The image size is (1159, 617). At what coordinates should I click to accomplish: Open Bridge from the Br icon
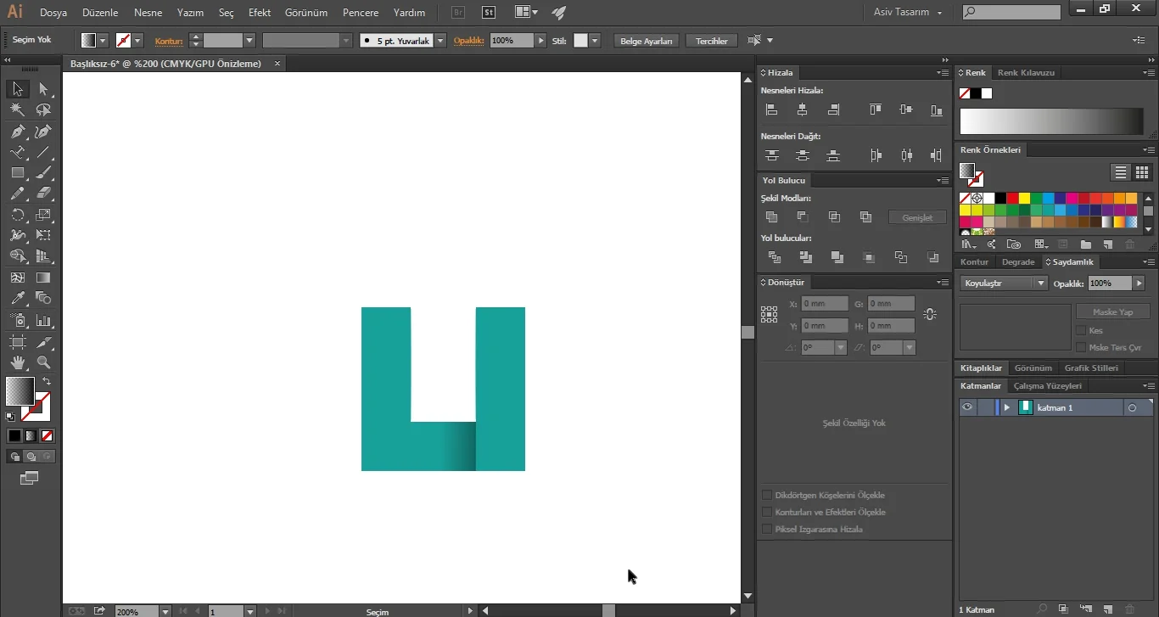tap(458, 13)
